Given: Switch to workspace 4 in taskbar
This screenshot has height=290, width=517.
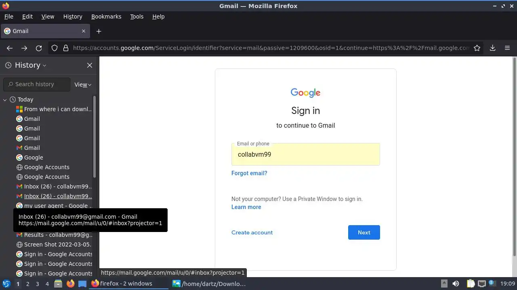Looking at the screenshot, I should tap(47, 284).
